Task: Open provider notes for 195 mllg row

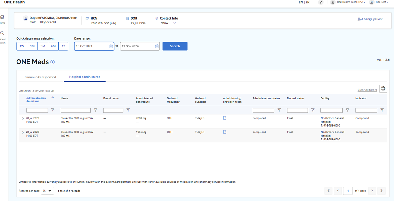Action: tap(225, 132)
